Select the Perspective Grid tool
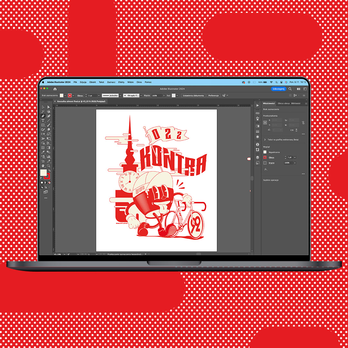This screenshot has width=348, height=348. tap(49, 143)
